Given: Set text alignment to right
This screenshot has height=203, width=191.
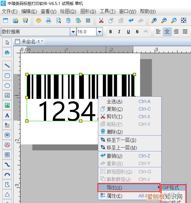Looking at the screenshot, I should click(x=176, y=32).
